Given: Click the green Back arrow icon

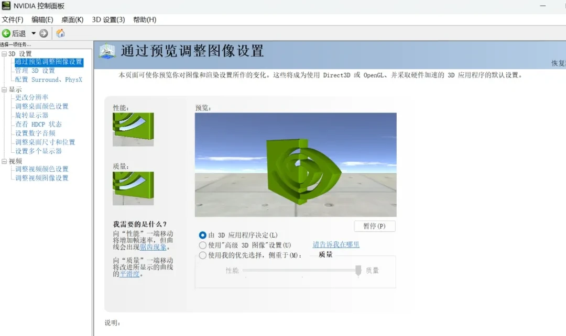Looking at the screenshot, I should coord(6,33).
